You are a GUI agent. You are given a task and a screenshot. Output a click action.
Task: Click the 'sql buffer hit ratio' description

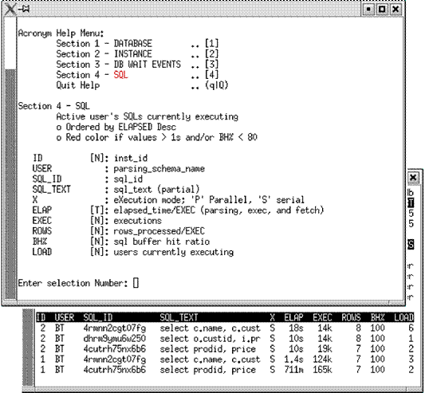(x=162, y=242)
